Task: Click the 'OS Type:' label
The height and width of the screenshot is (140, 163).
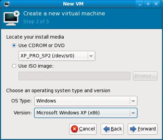Action: point(22,101)
